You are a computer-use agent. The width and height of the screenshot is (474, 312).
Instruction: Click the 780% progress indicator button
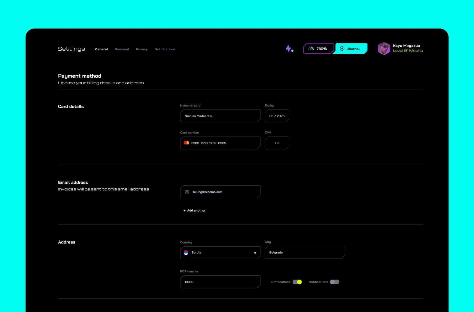(318, 49)
